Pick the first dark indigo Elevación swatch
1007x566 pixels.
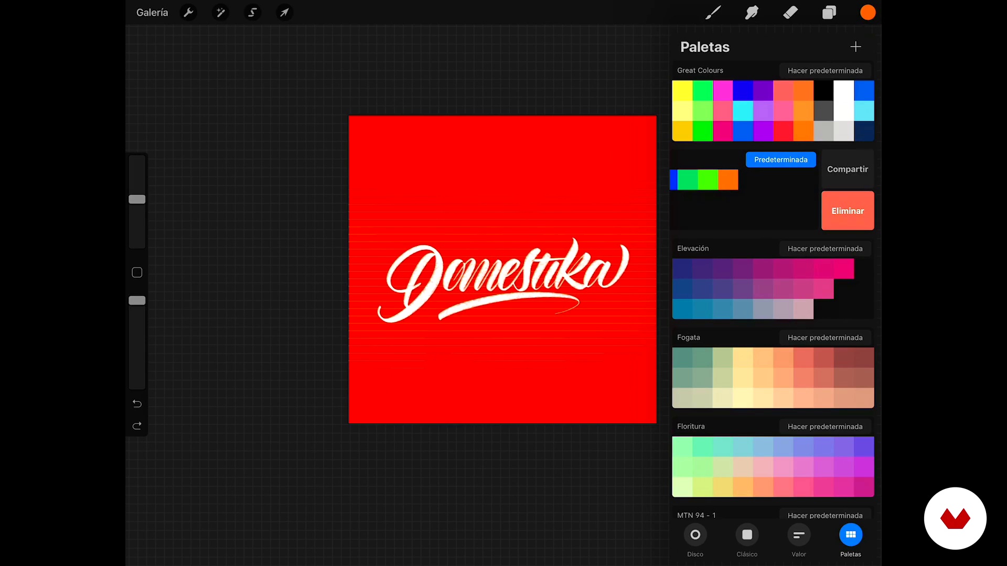click(682, 269)
